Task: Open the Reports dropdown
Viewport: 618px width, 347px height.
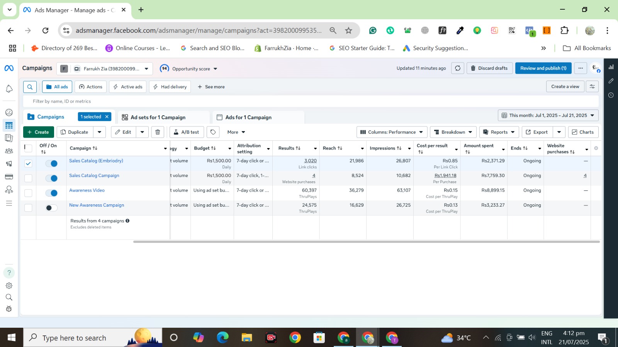Action: tap(499, 132)
